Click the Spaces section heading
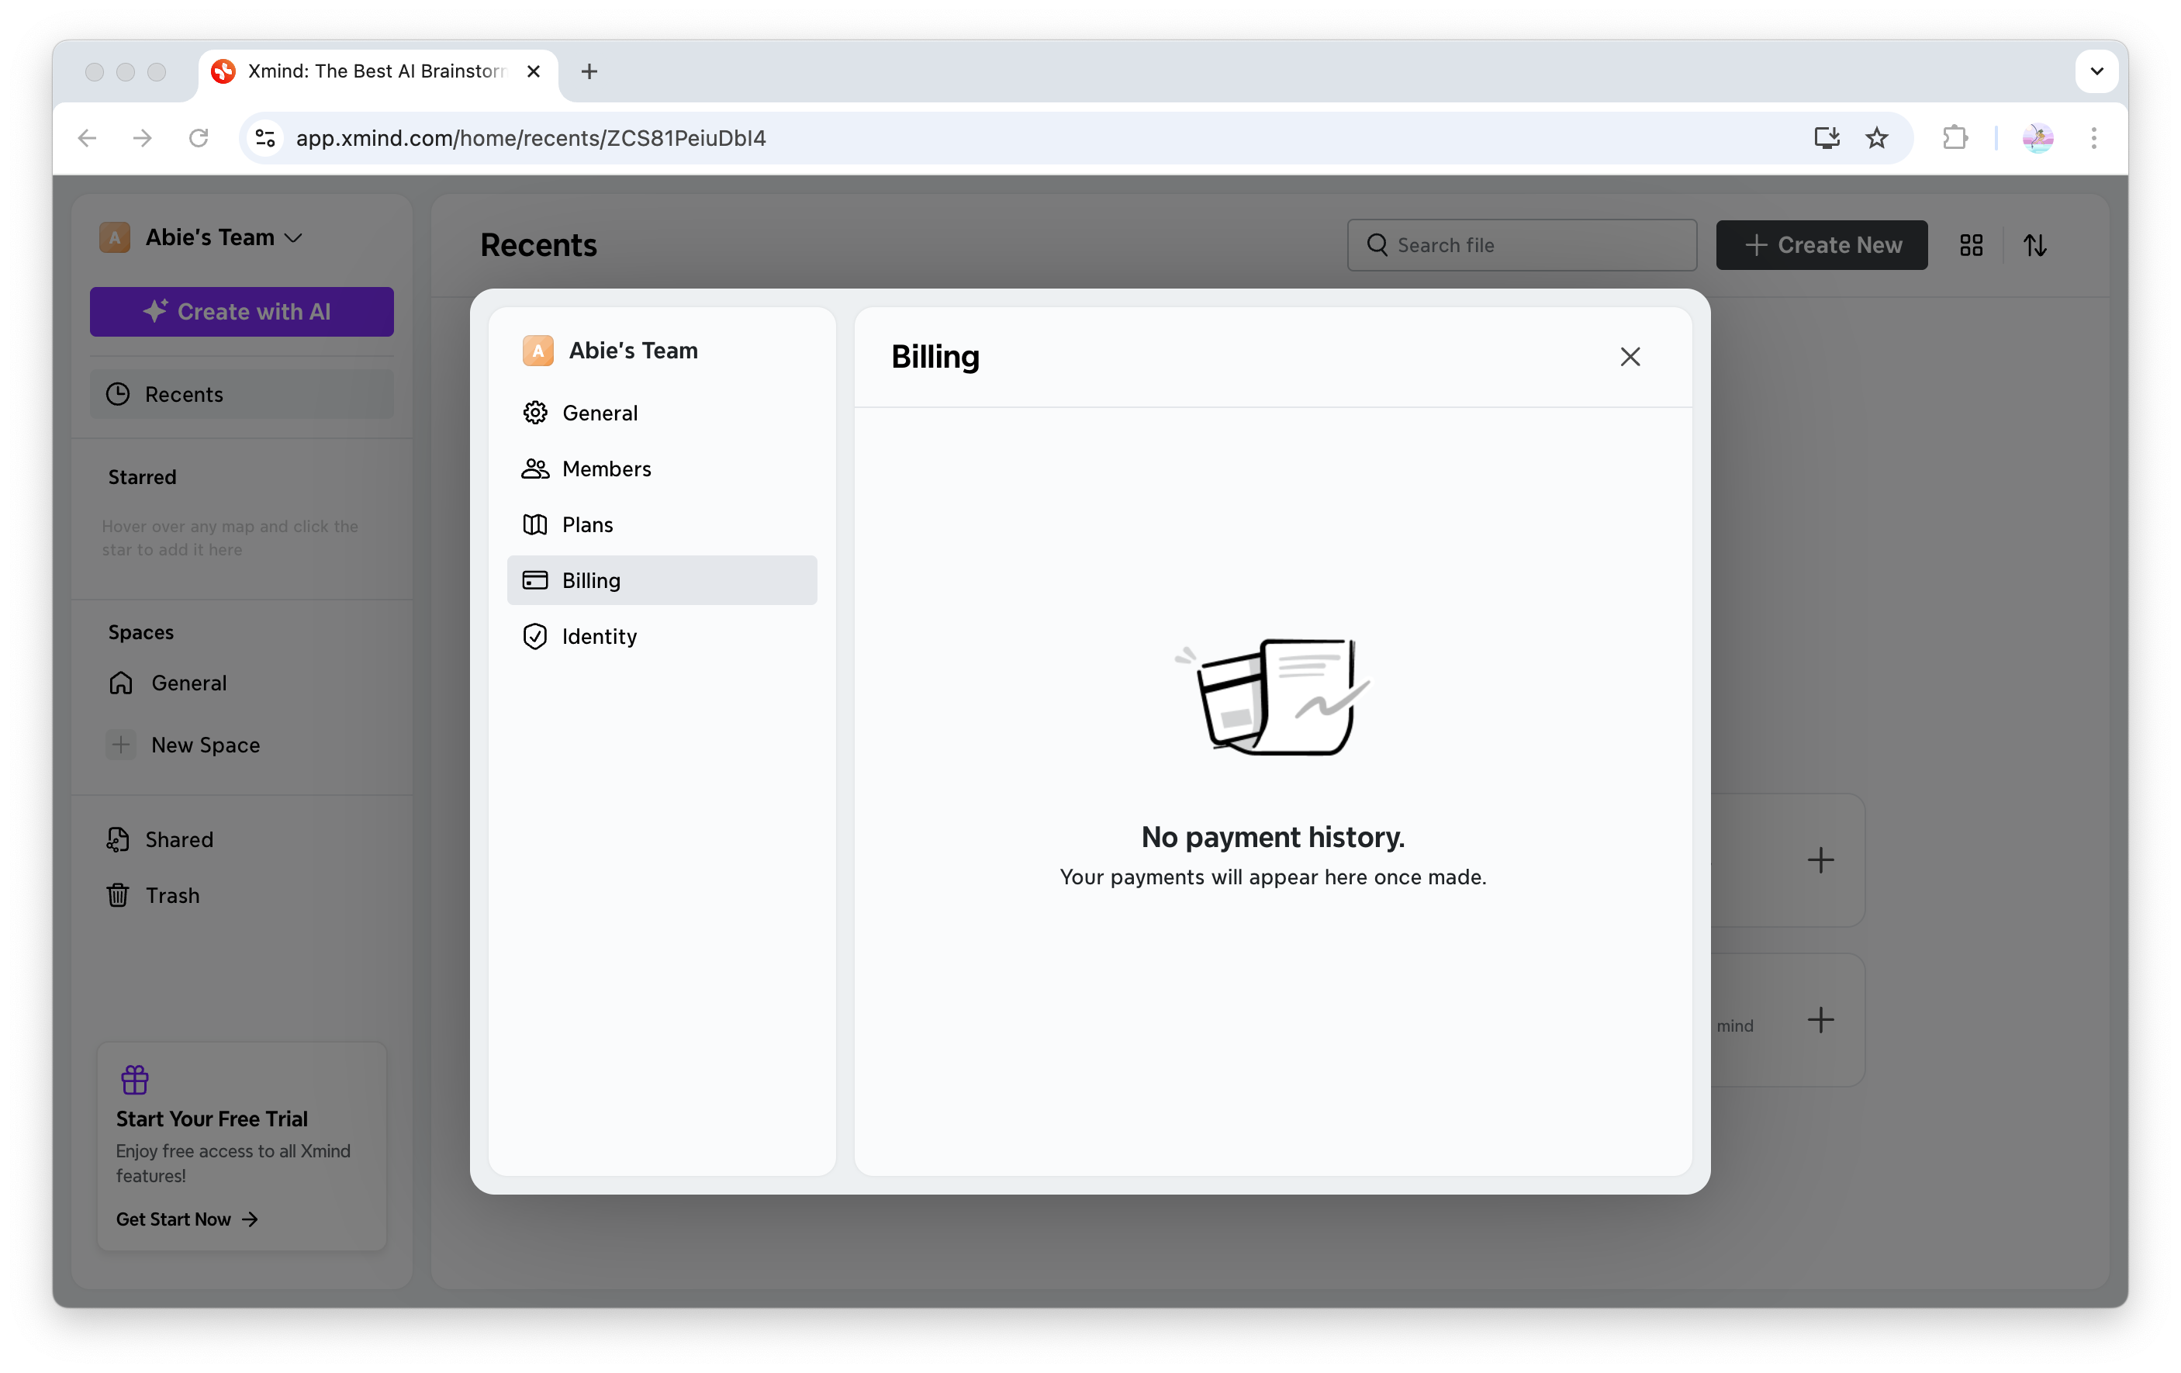 pyautogui.click(x=140, y=632)
